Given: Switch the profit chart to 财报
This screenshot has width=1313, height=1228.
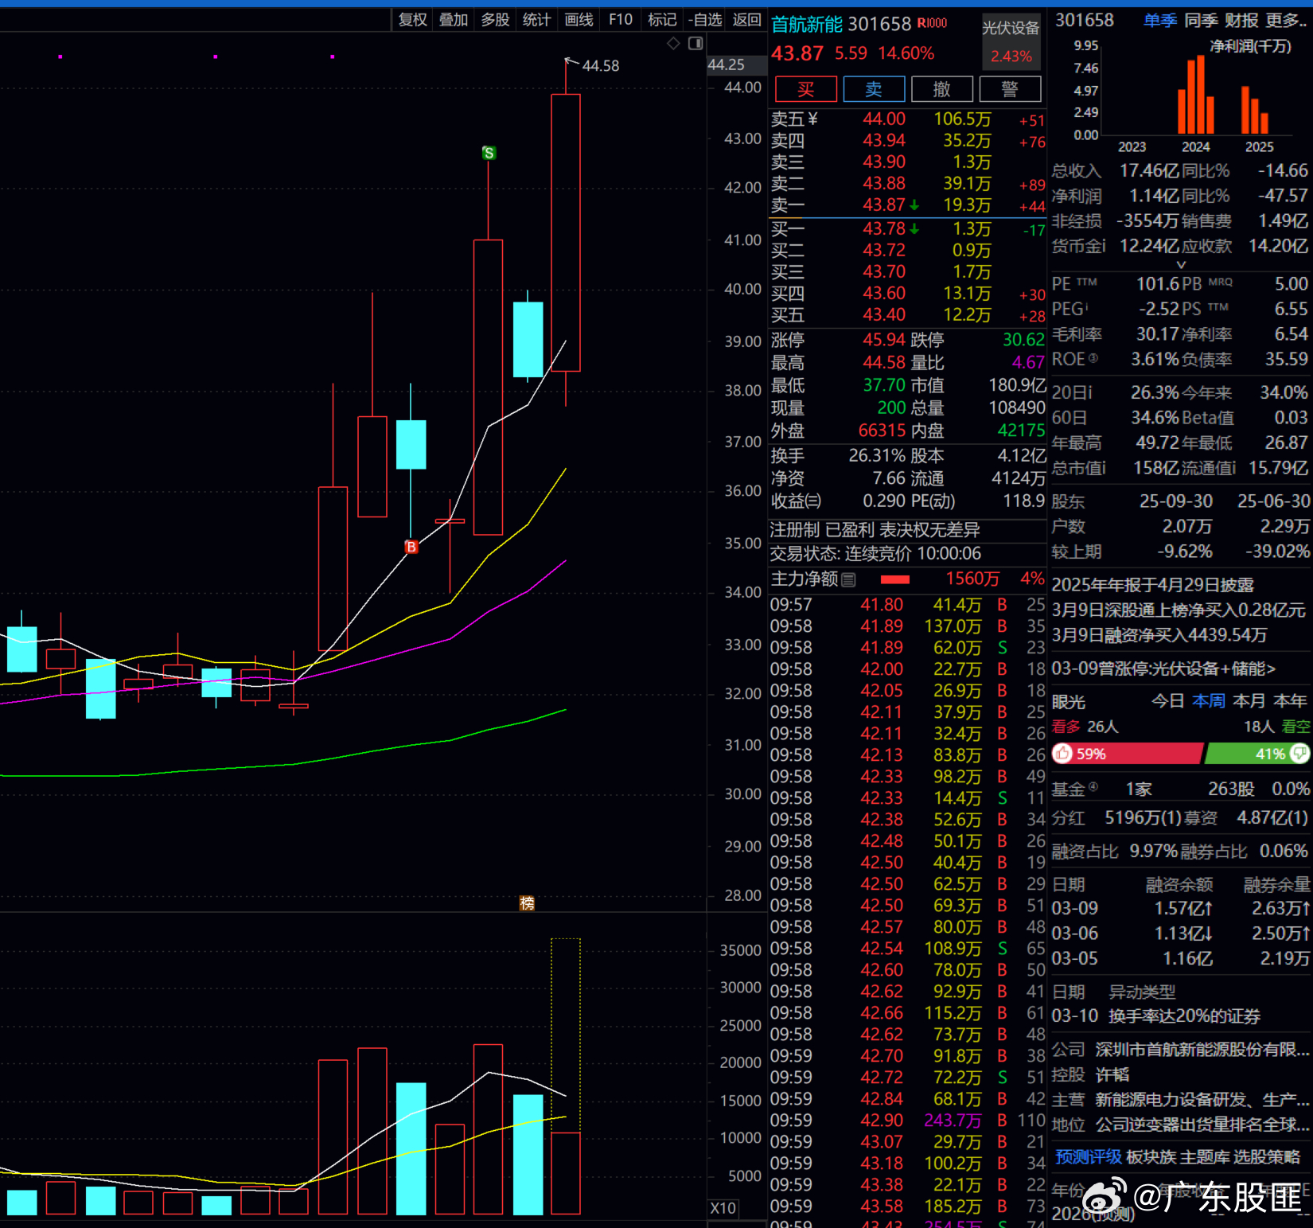Looking at the screenshot, I should (1241, 20).
